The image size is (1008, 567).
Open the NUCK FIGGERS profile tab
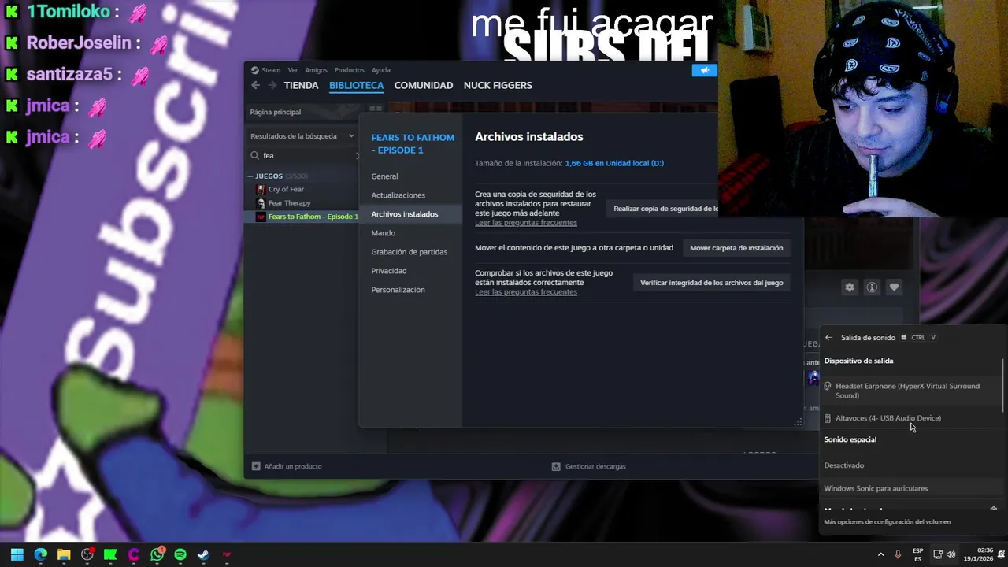click(498, 85)
